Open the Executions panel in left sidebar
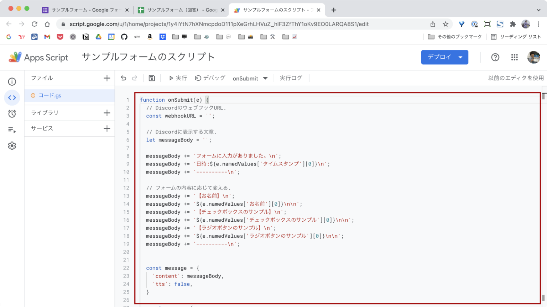This screenshot has height=307, width=547. (x=12, y=129)
